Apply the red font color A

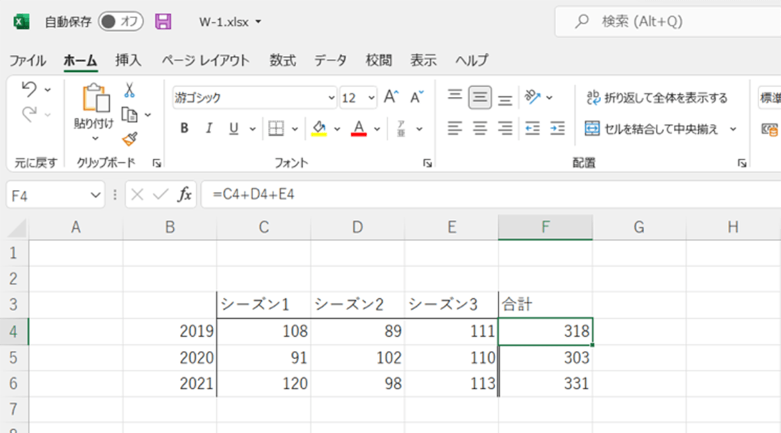coord(359,129)
